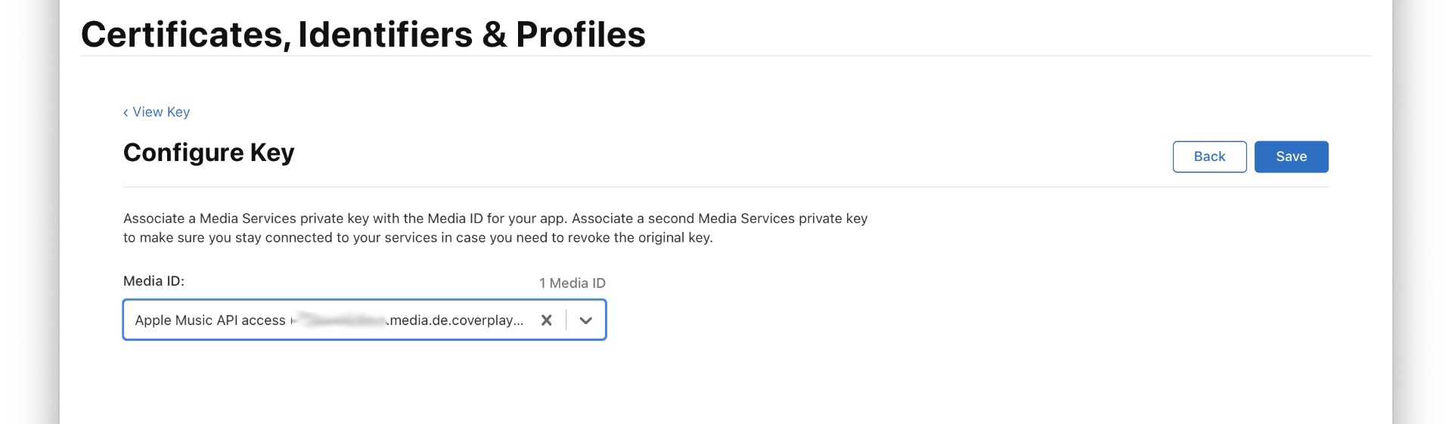Clear the selected Media ID with the X
Viewport: 1452px width, 424px height.
pyautogui.click(x=546, y=320)
